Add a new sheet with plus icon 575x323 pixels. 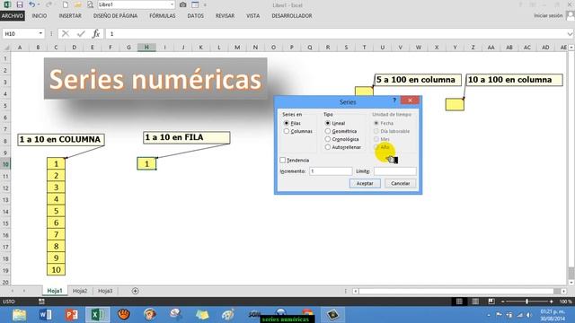pos(135,291)
